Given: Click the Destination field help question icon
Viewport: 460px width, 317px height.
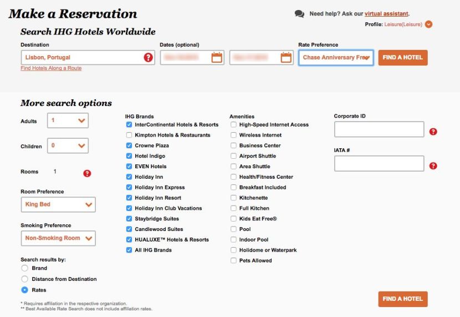Looking at the screenshot, I should pyautogui.click(x=148, y=57).
